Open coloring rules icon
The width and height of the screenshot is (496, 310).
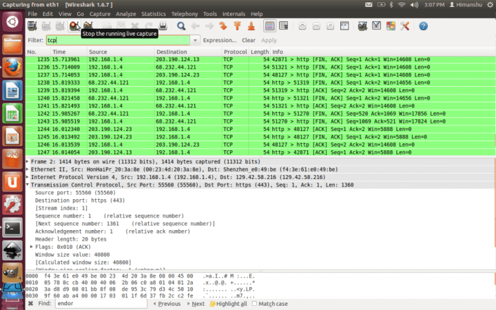(x=391, y=26)
